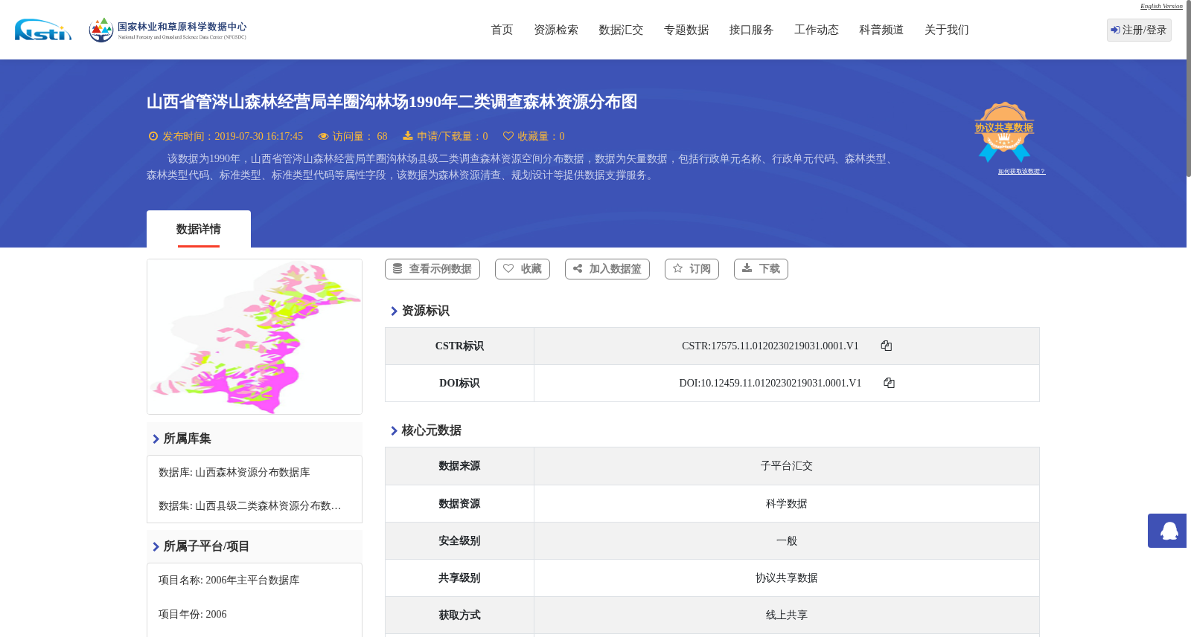Select 项目年份: 2006 text
1191x637 pixels.
193,615
